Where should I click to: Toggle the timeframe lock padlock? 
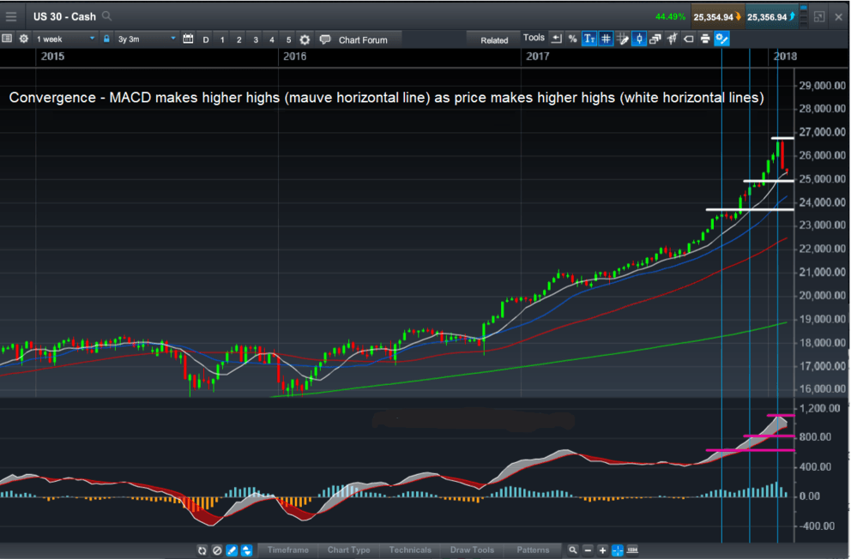pyautogui.click(x=106, y=39)
